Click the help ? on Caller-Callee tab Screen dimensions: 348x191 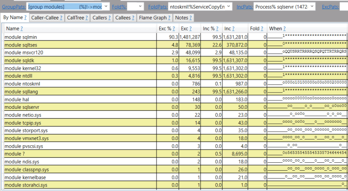click(x=61, y=18)
